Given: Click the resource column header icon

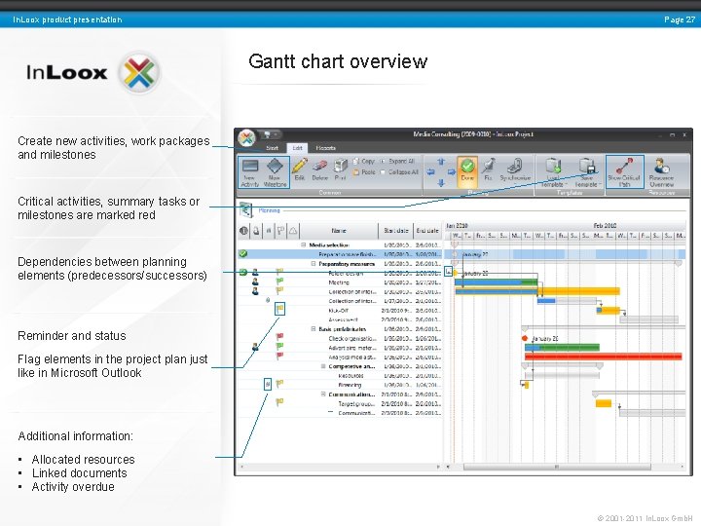Looking at the screenshot, I should pyautogui.click(x=256, y=231).
